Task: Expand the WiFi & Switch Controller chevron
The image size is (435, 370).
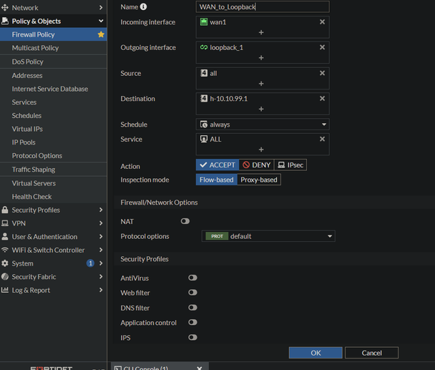Action: click(101, 250)
